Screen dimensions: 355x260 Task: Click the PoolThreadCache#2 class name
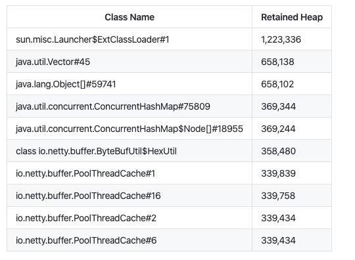(x=86, y=218)
